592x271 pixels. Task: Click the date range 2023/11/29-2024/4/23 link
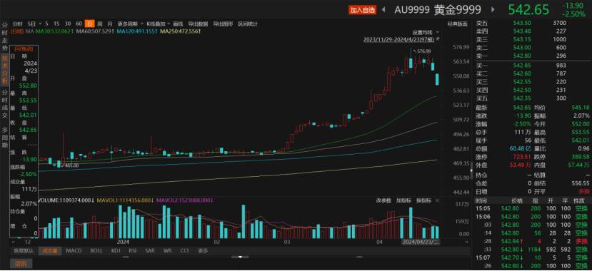pos(398,39)
